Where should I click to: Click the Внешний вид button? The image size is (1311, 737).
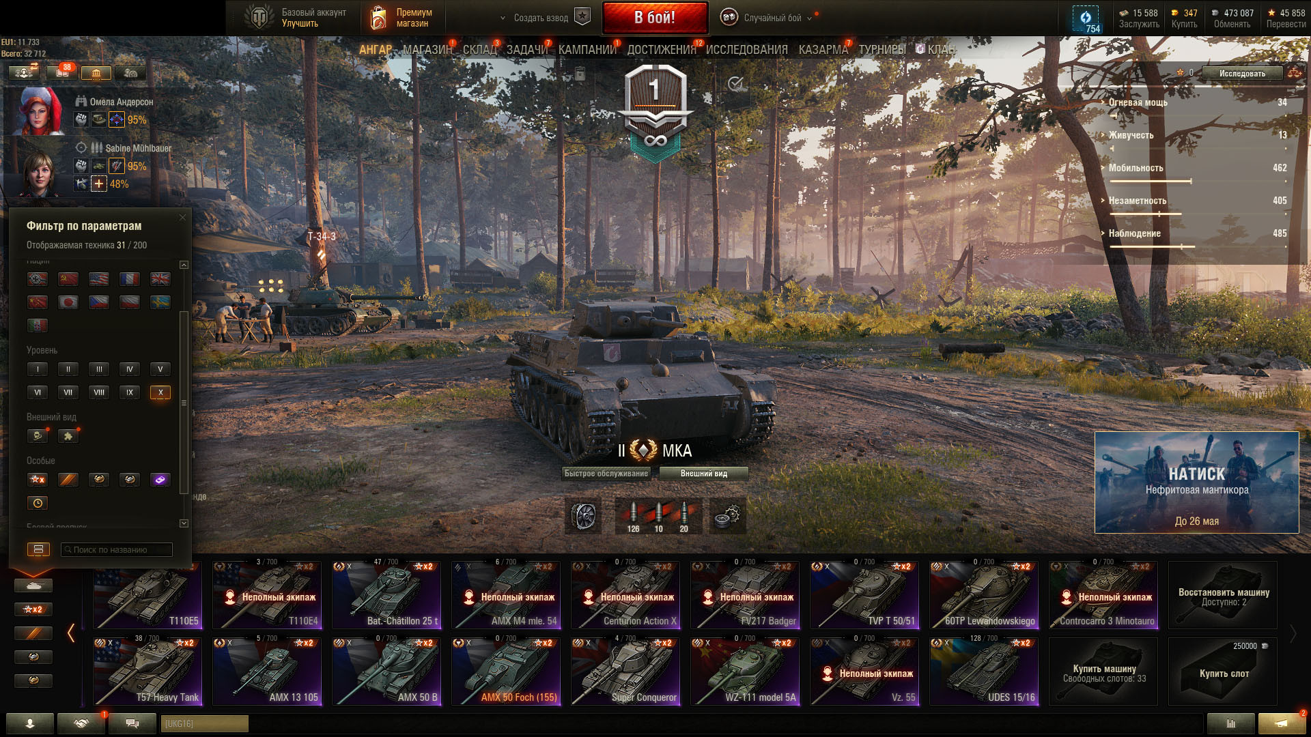703,474
